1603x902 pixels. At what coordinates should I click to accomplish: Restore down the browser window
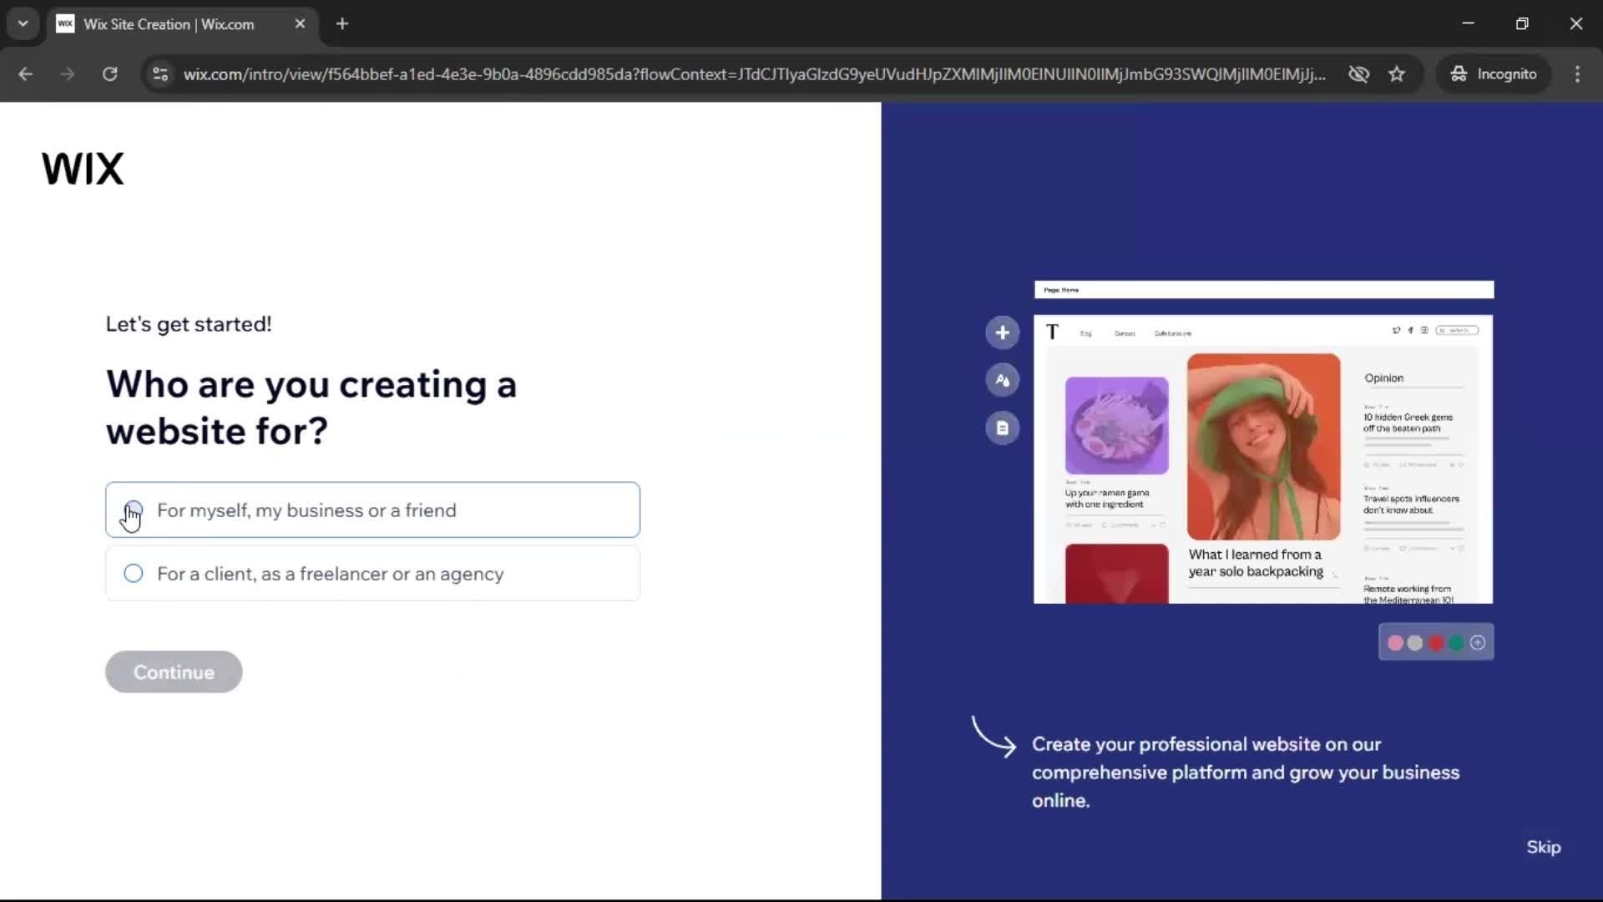click(x=1522, y=23)
